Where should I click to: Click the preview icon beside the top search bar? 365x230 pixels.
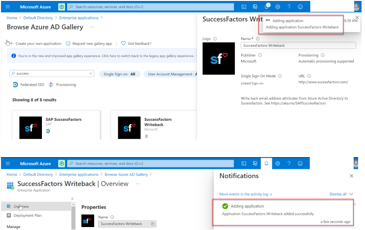click(x=62, y=7)
